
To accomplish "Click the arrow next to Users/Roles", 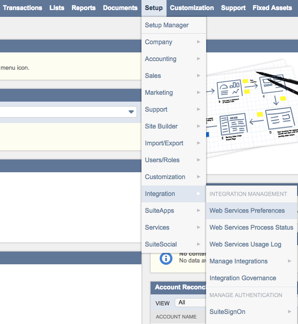I will 199,160.
